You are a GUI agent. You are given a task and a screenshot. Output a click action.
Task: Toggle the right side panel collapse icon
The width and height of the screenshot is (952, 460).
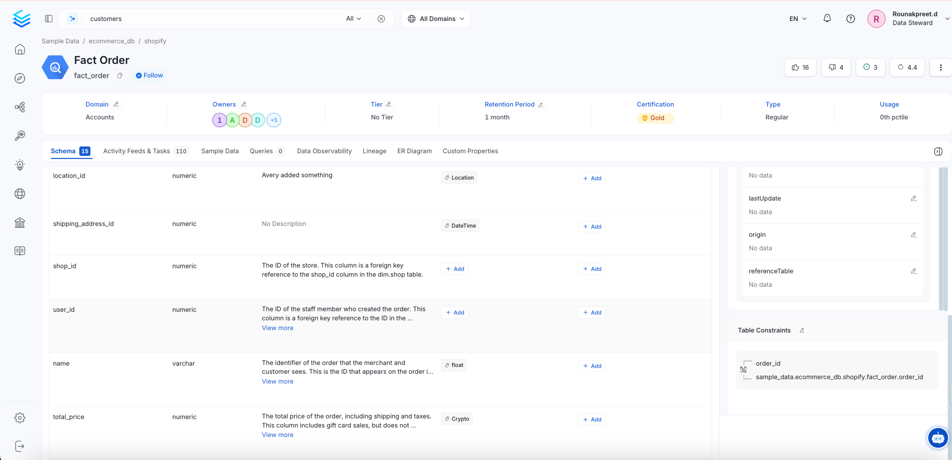point(937,152)
